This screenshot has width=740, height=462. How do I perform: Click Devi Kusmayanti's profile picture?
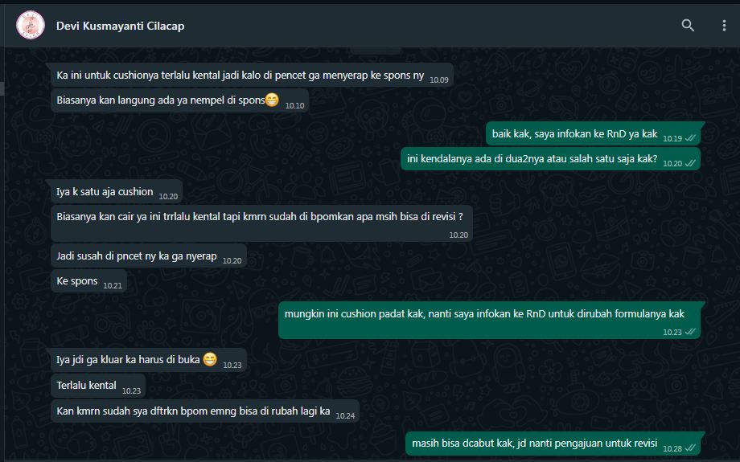31,25
